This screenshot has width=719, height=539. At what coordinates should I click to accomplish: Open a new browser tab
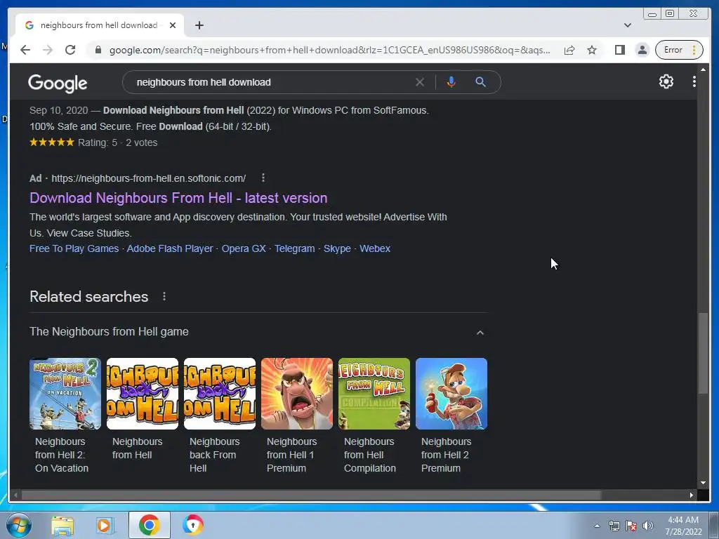coord(199,25)
